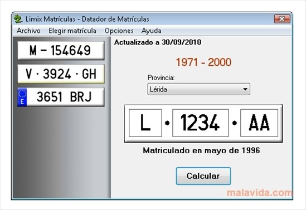Image resolution: width=306 pixels, height=210 pixels.
Task: Click the Lérida province combo box
Action: click(198, 89)
